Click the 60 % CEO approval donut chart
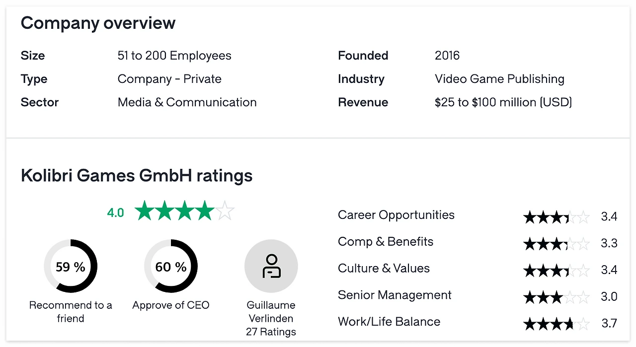Image resolution: width=636 pixels, height=347 pixels. point(171,267)
